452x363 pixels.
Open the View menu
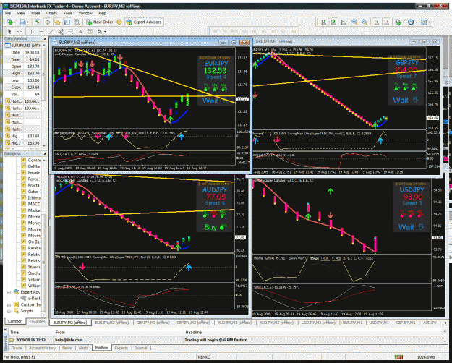(21, 13)
